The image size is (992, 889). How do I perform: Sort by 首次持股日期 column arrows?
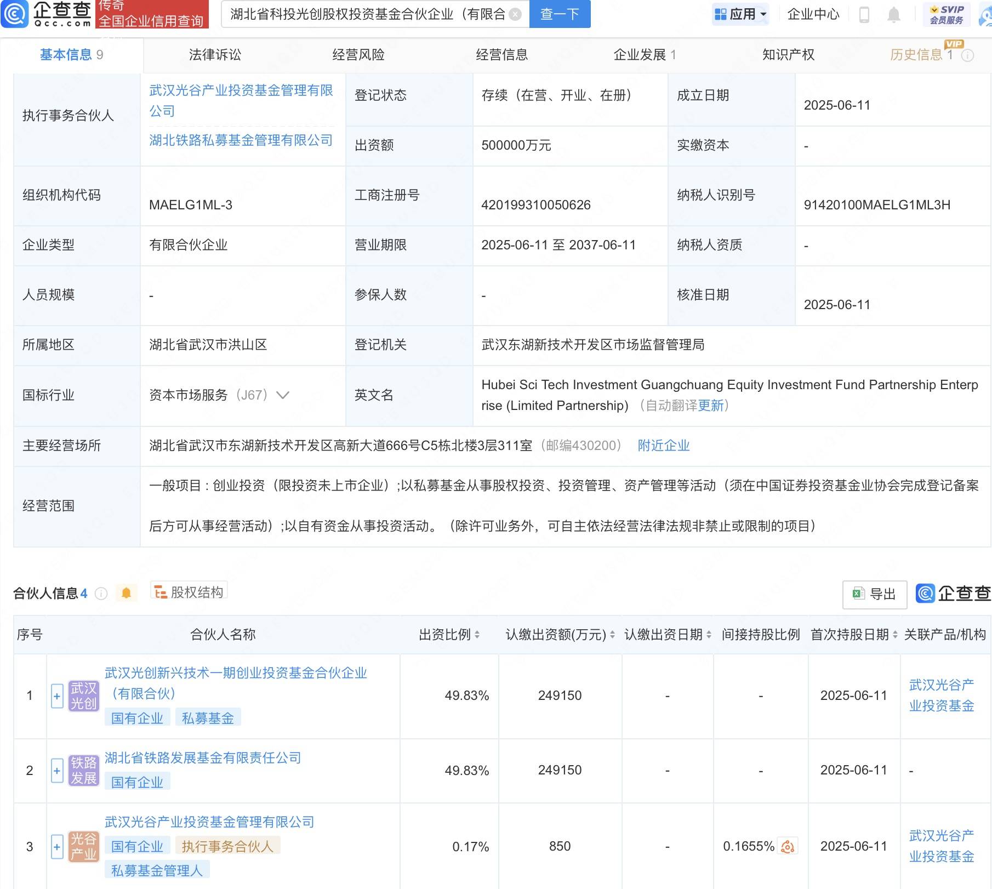895,635
